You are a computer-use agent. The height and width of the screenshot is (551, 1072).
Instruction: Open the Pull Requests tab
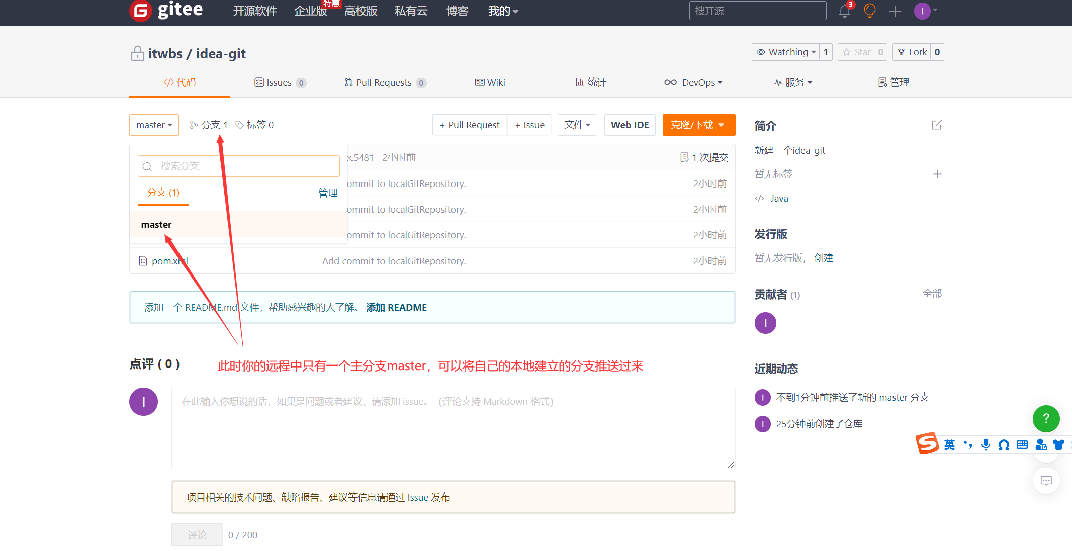click(x=385, y=82)
